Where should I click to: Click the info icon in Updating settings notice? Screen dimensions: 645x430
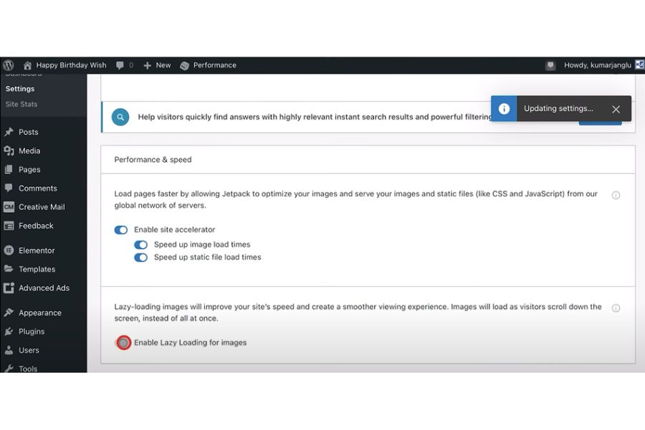(504, 109)
